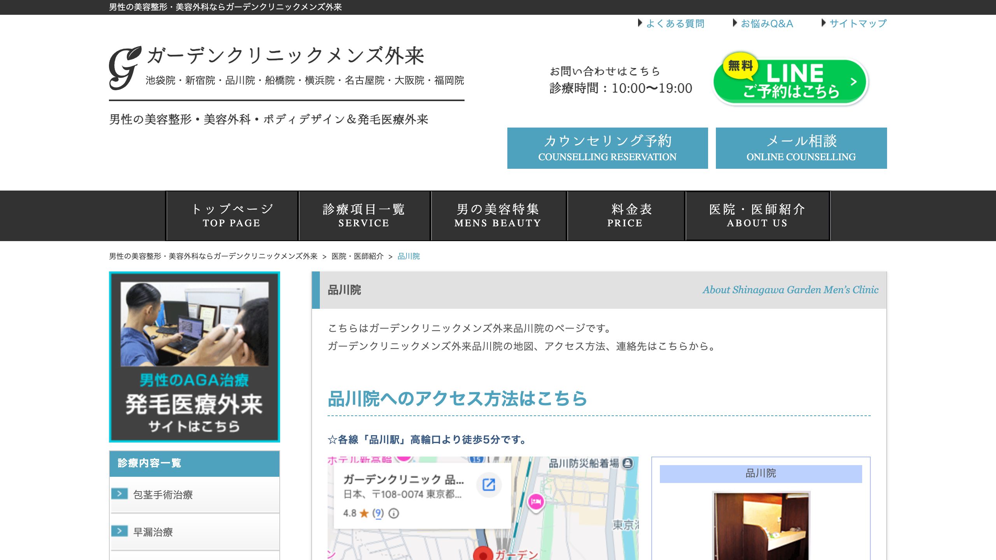Open 男の美容特集 MENS BEAUTY menu
The width and height of the screenshot is (996, 560).
coord(498,216)
